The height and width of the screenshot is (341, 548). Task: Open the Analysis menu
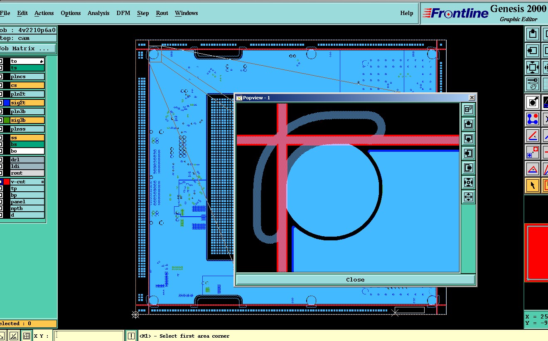tap(98, 13)
